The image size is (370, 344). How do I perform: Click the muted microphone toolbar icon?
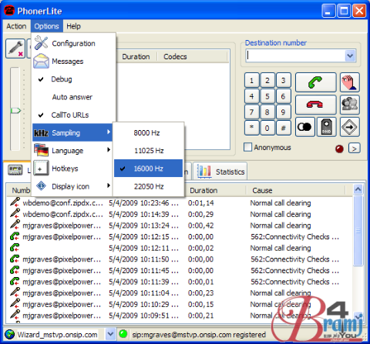(x=15, y=48)
